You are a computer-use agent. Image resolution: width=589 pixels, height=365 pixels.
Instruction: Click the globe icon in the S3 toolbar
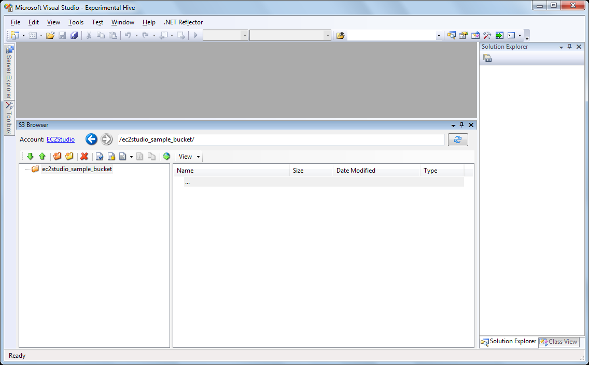click(x=166, y=156)
